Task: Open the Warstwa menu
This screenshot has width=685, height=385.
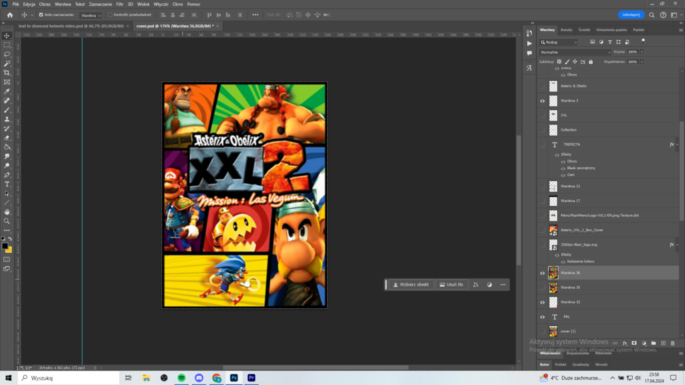Action: tap(63, 4)
